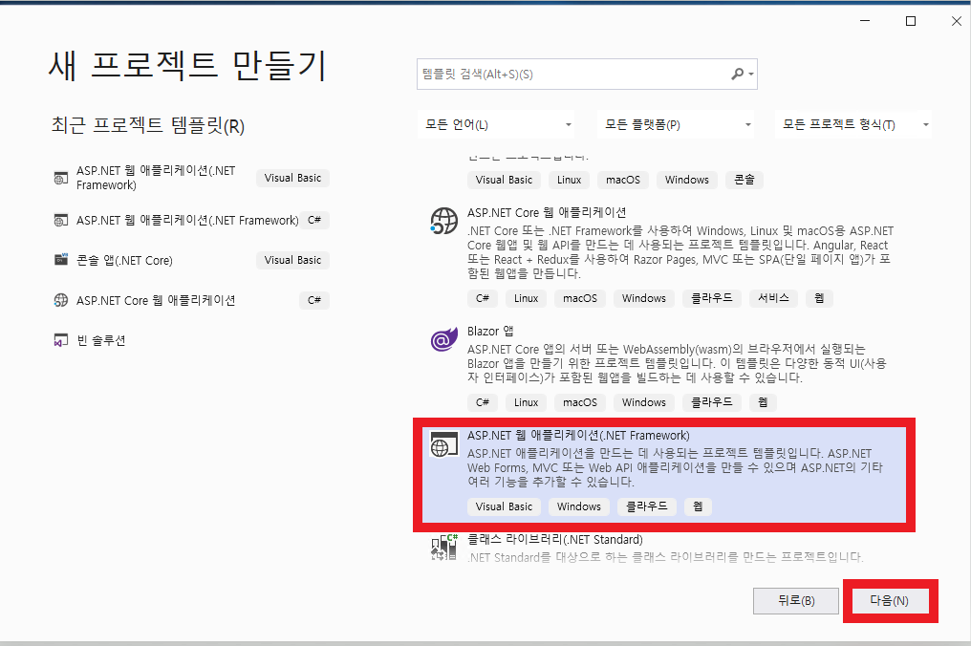The height and width of the screenshot is (646, 971).
Task: Open the 모든 플랫폼 platform filter dropdown
Action: pyautogui.click(x=677, y=124)
